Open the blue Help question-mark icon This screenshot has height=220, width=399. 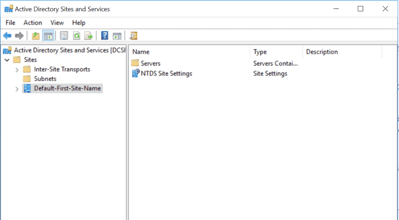coord(104,35)
